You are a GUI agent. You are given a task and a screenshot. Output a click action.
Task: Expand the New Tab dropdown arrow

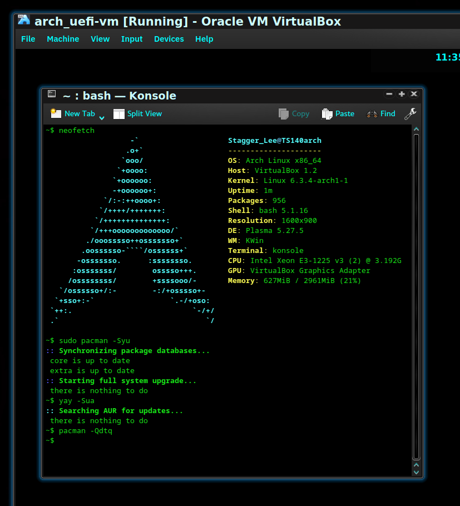click(102, 118)
